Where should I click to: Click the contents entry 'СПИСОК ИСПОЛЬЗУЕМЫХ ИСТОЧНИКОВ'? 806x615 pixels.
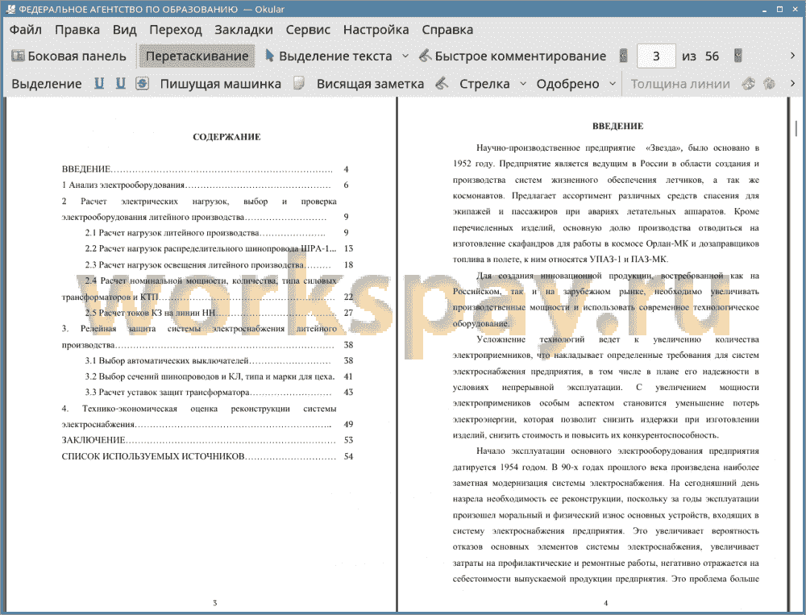(153, 456)
